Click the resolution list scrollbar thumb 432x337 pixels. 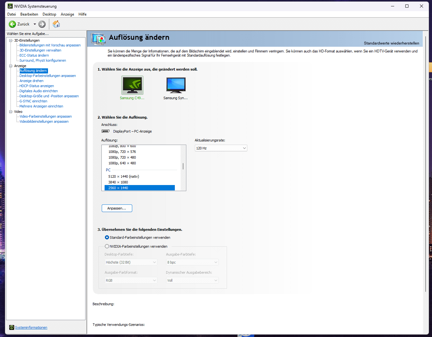tap(183, 166)
